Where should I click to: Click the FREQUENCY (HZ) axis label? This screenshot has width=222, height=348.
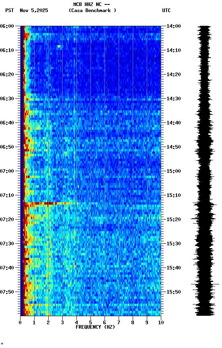95,327
